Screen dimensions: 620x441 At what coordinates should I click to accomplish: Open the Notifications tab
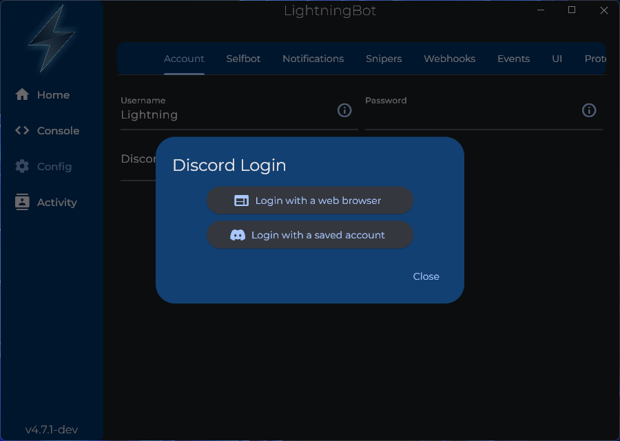click(x=313, y=59)
